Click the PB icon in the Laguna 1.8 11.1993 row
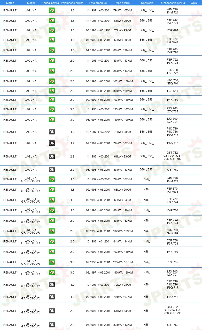 pyautogui.click(x=52, y=21)
